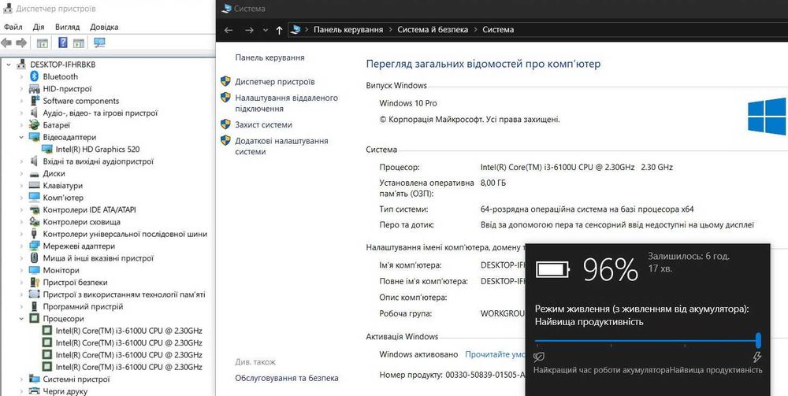
Task: Open Налаштування віддаленого підключення link
Action: 287,103
